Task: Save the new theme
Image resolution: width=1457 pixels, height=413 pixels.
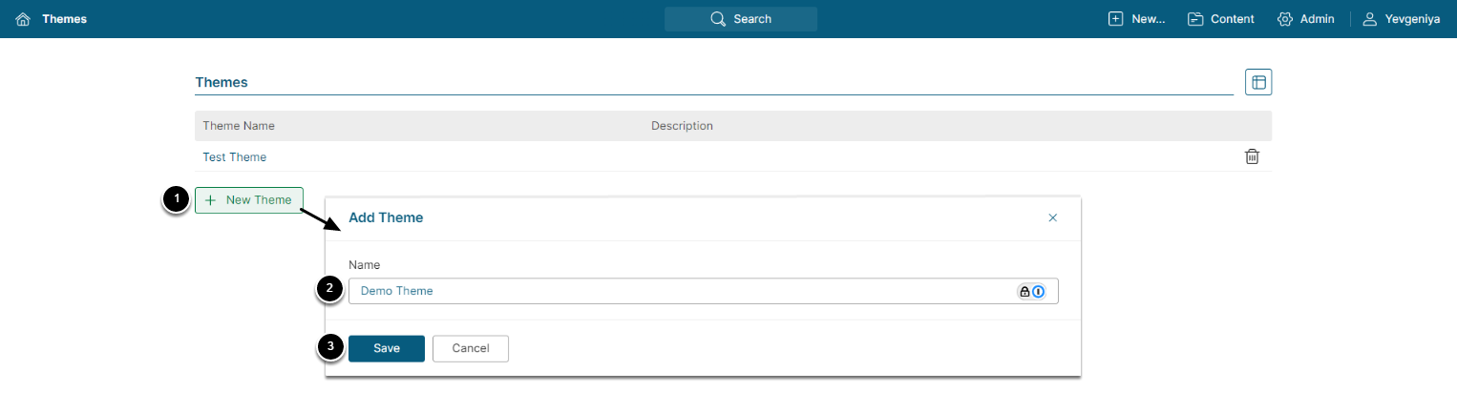Action: pos(387,348)
